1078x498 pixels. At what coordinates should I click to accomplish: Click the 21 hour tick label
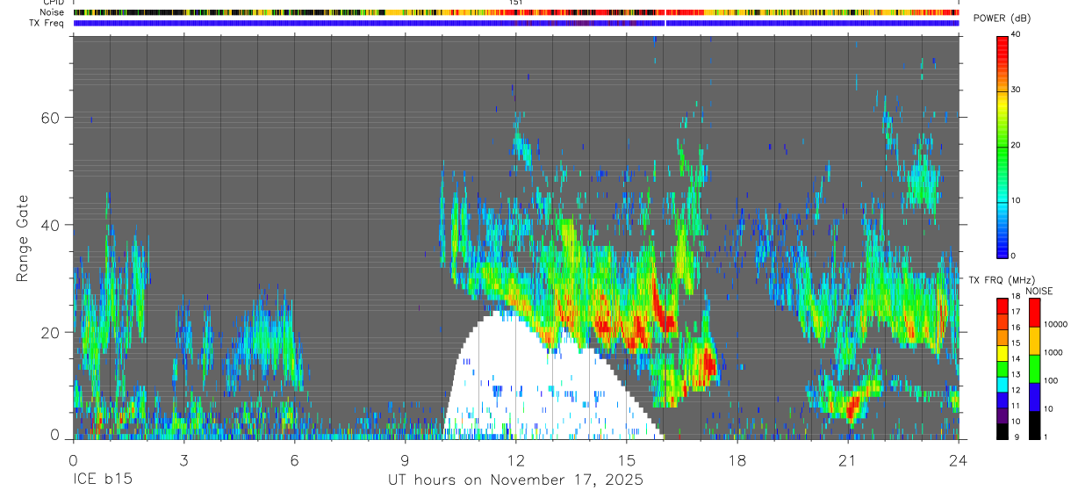[x=847, y=460]
